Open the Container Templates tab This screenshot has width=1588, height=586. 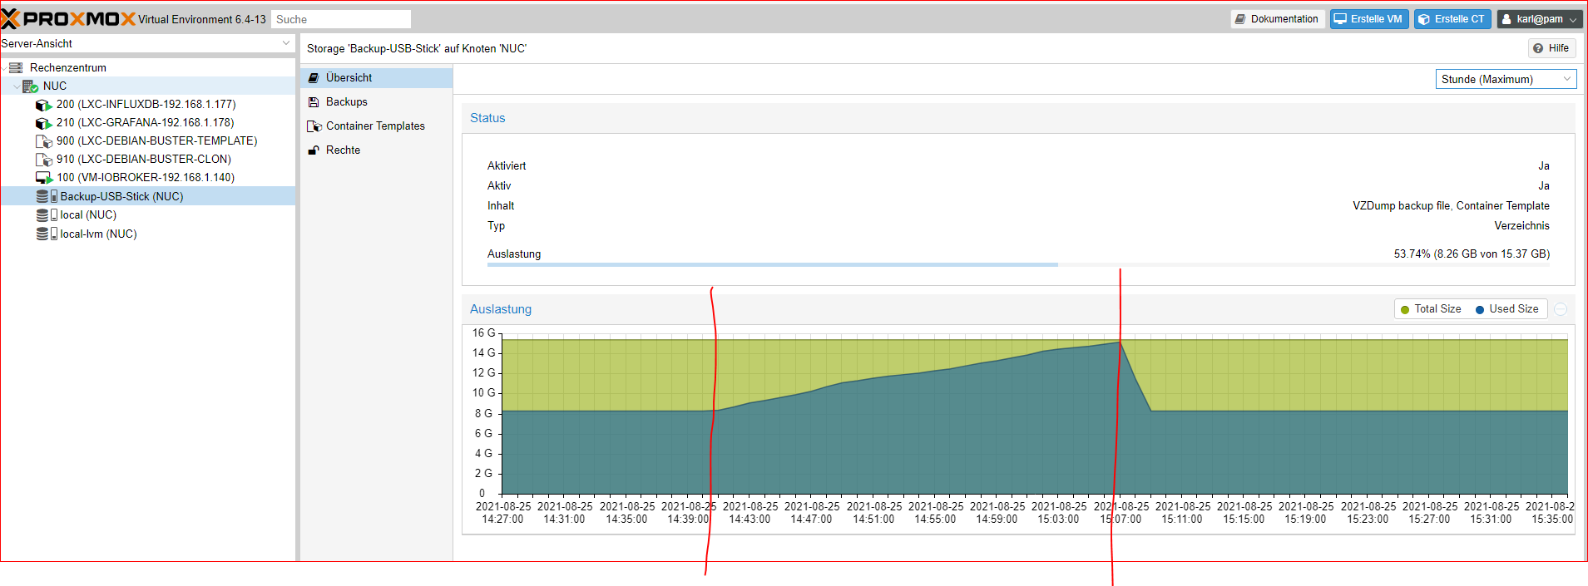coord(376,126)
